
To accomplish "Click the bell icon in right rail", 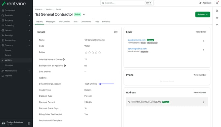I will click(217, 18).
